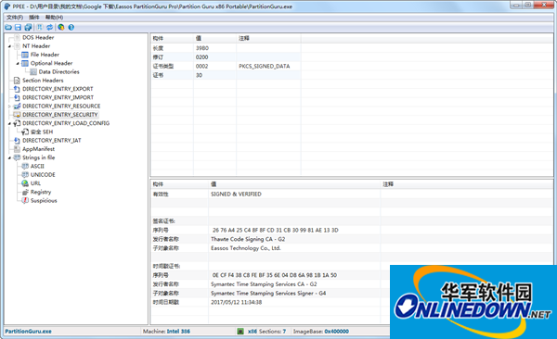Expand the DIRECTORY_ENTRY_RESOURCE node
This screenshot has width=557, height=339.
tap(9, 106)
